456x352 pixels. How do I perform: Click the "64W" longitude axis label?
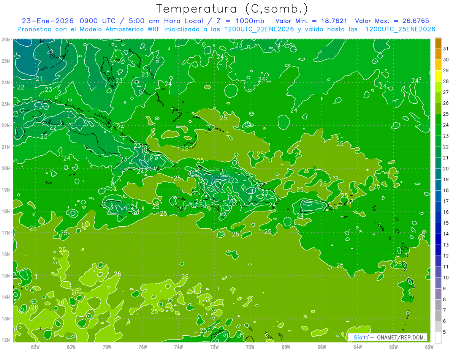(358, 347)
